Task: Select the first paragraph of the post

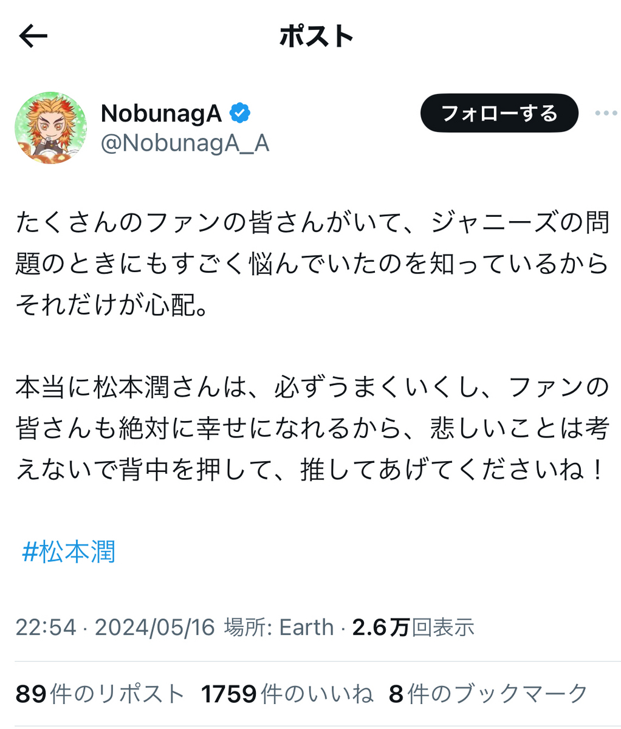Action: tap(312, 264)
